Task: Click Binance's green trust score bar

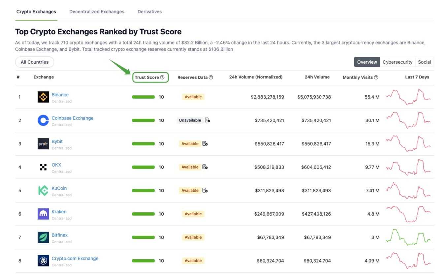Action: pos(143,97)
